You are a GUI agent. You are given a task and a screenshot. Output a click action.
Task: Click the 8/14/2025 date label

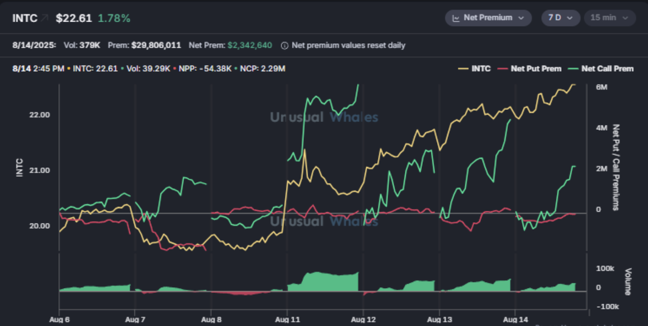point(34,45)
